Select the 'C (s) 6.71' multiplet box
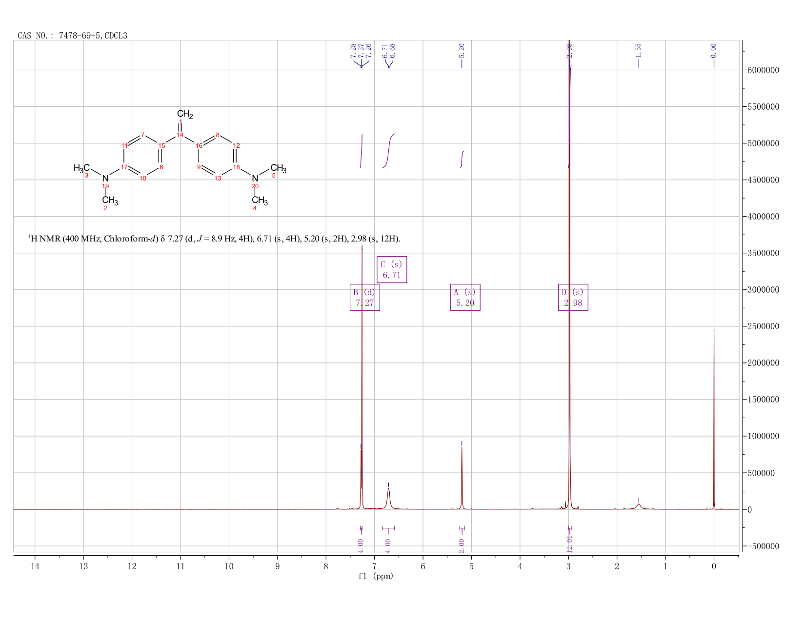The height and width of the screenshot is (622, 805). pos(392,269)
